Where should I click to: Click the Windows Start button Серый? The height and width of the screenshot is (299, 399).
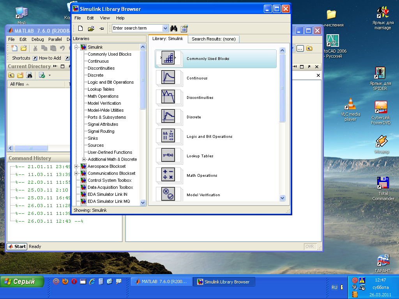22,282
